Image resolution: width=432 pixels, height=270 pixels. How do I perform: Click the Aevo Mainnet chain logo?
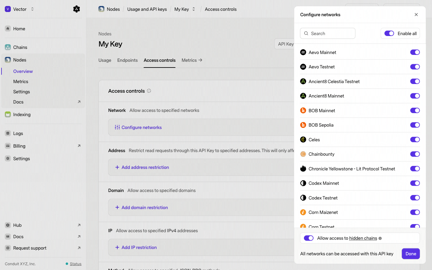[x=303, y=52]
